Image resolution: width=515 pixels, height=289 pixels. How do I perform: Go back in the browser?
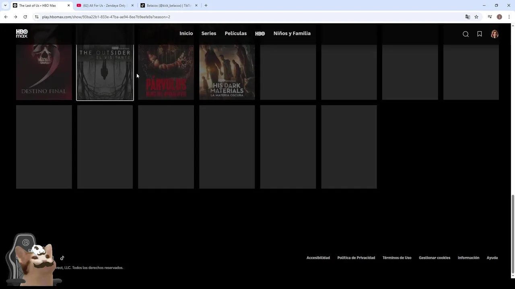pyautogui.click(x=6, y=17)
